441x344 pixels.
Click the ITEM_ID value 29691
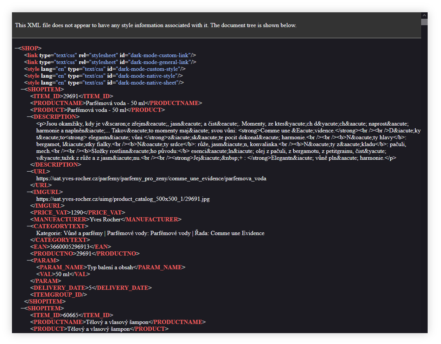(x=70, y=96)
